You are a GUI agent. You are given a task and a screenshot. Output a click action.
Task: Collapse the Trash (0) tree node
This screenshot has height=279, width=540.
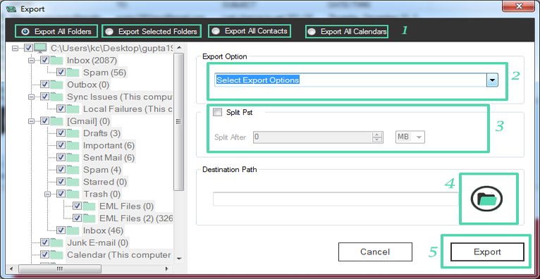(47, 194)
